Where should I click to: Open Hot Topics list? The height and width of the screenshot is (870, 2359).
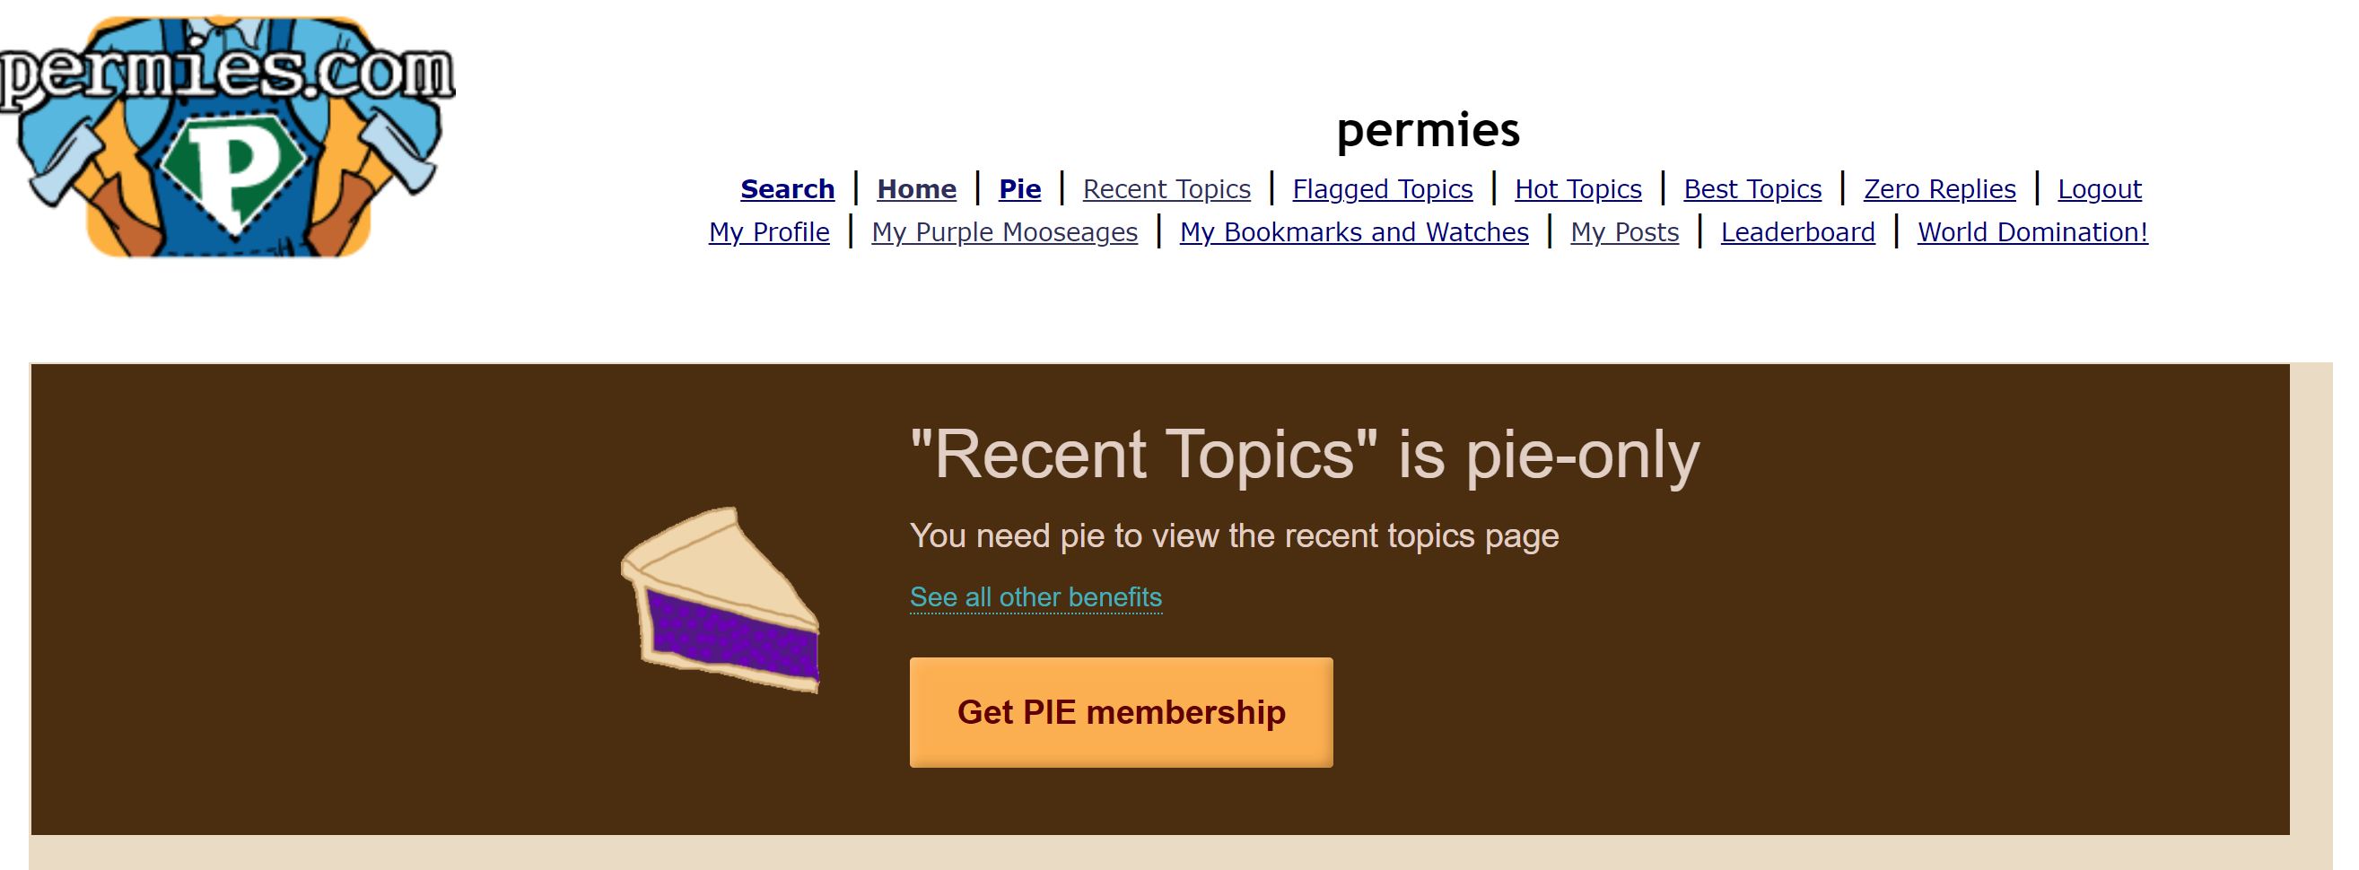coord(1577,189)
